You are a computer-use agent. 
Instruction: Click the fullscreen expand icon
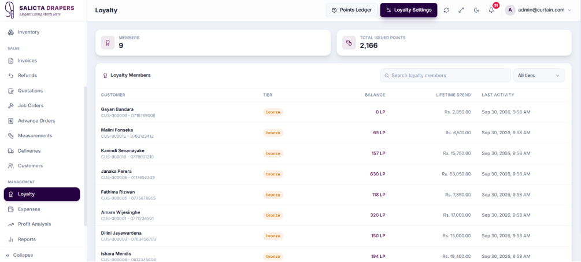(461, 10)
